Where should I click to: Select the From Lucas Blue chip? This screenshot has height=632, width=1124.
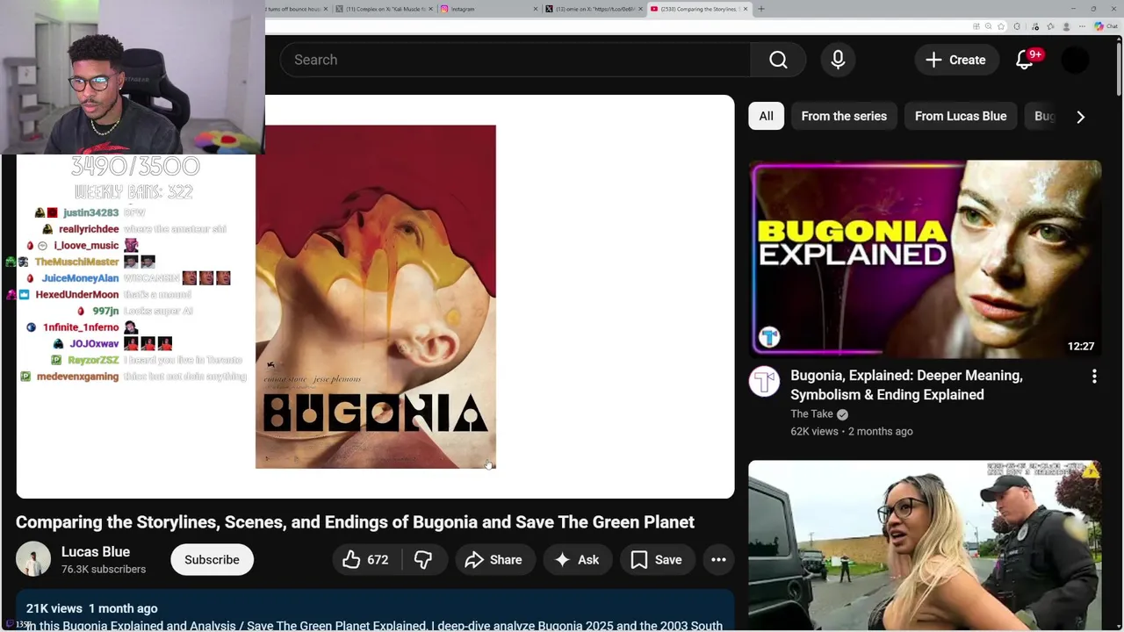[x=961, y=116]
